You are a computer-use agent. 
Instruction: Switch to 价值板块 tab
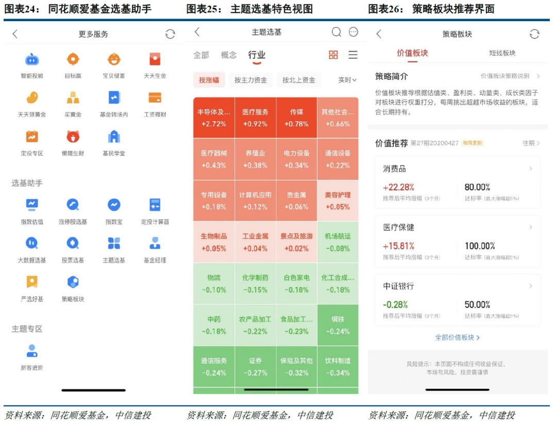coord(412,53)
